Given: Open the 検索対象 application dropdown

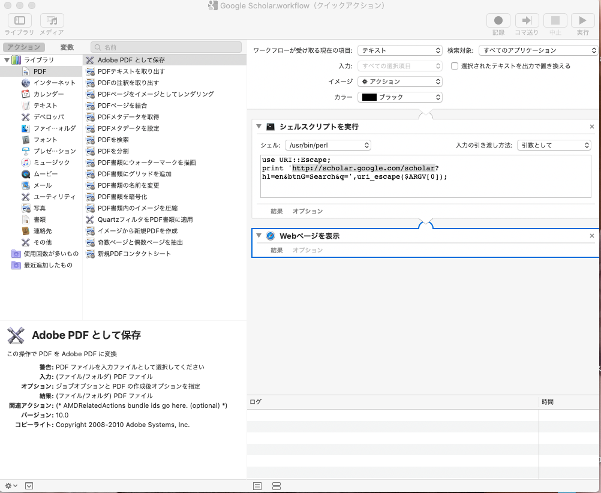Looking at the screenshot, I should [538, 50].
